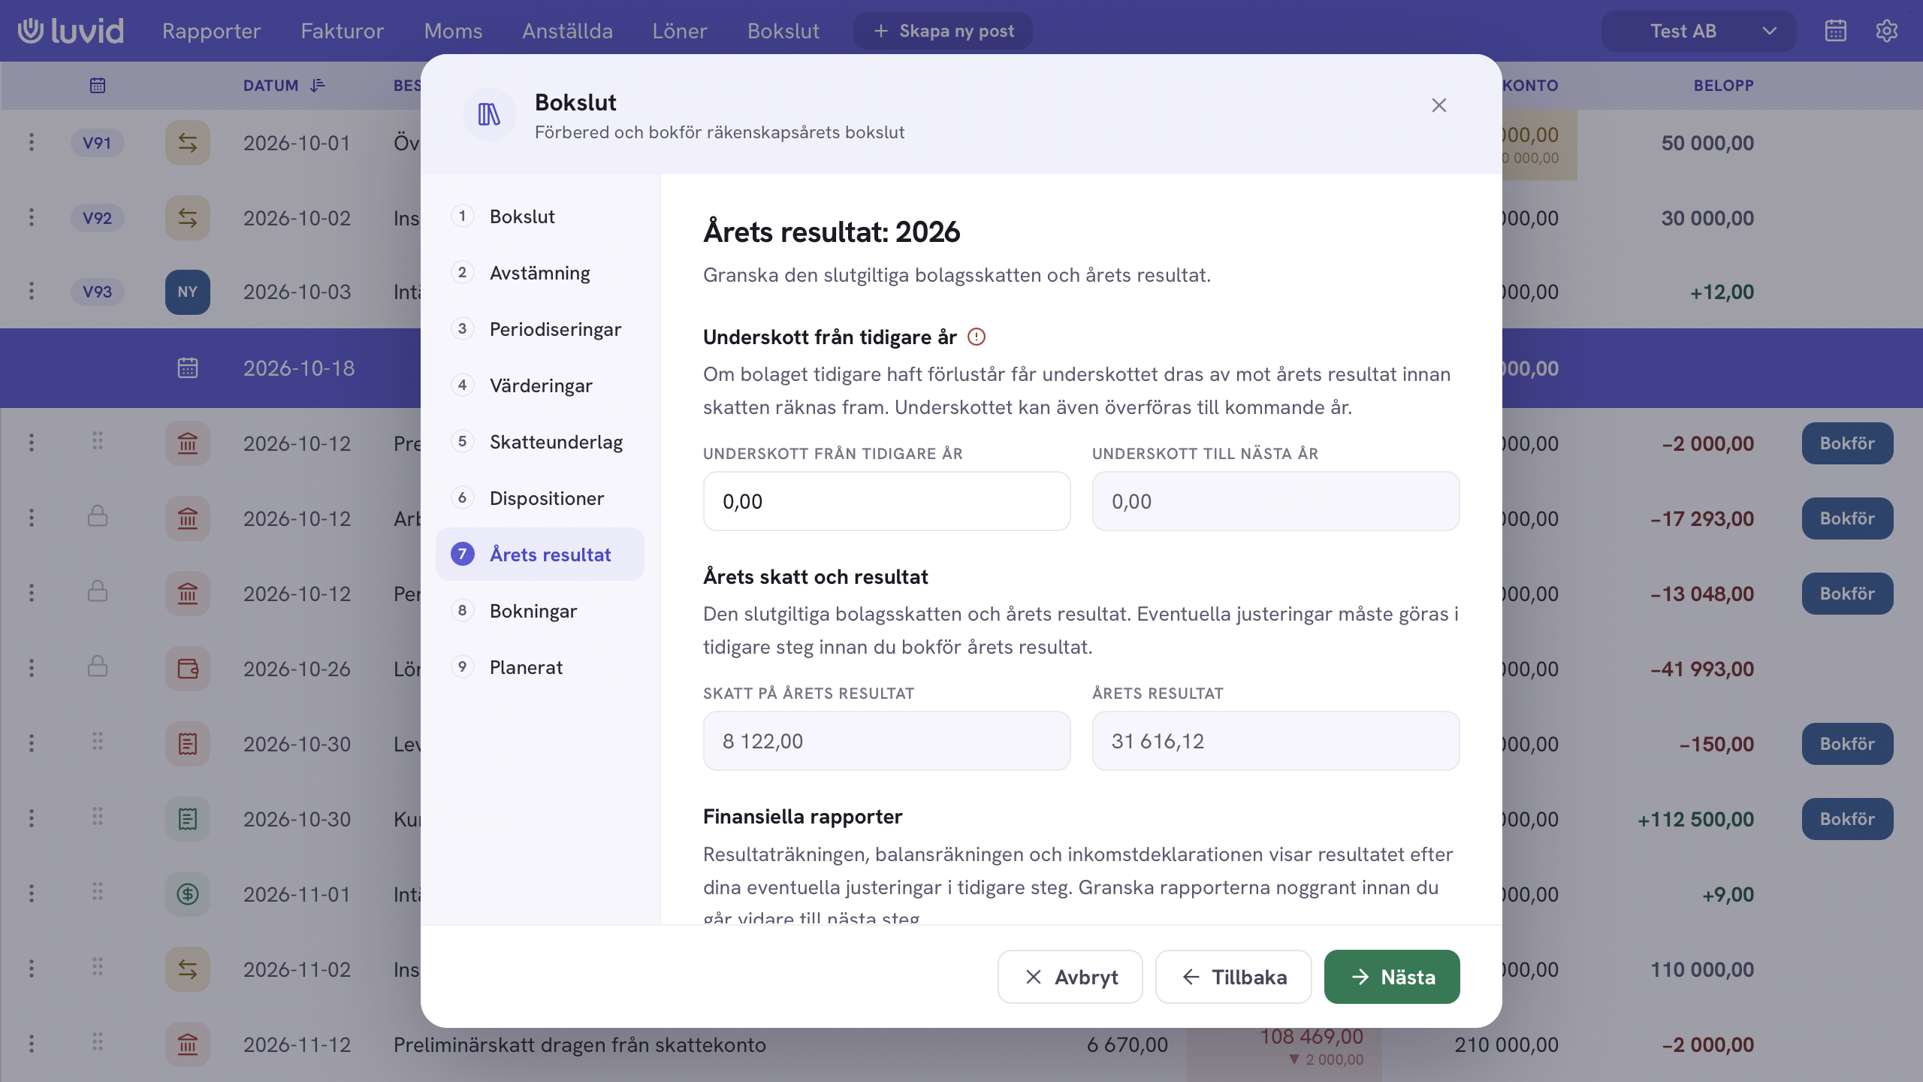
Task: Click the Skatt på årets resultat field
Action: point(886,741)
